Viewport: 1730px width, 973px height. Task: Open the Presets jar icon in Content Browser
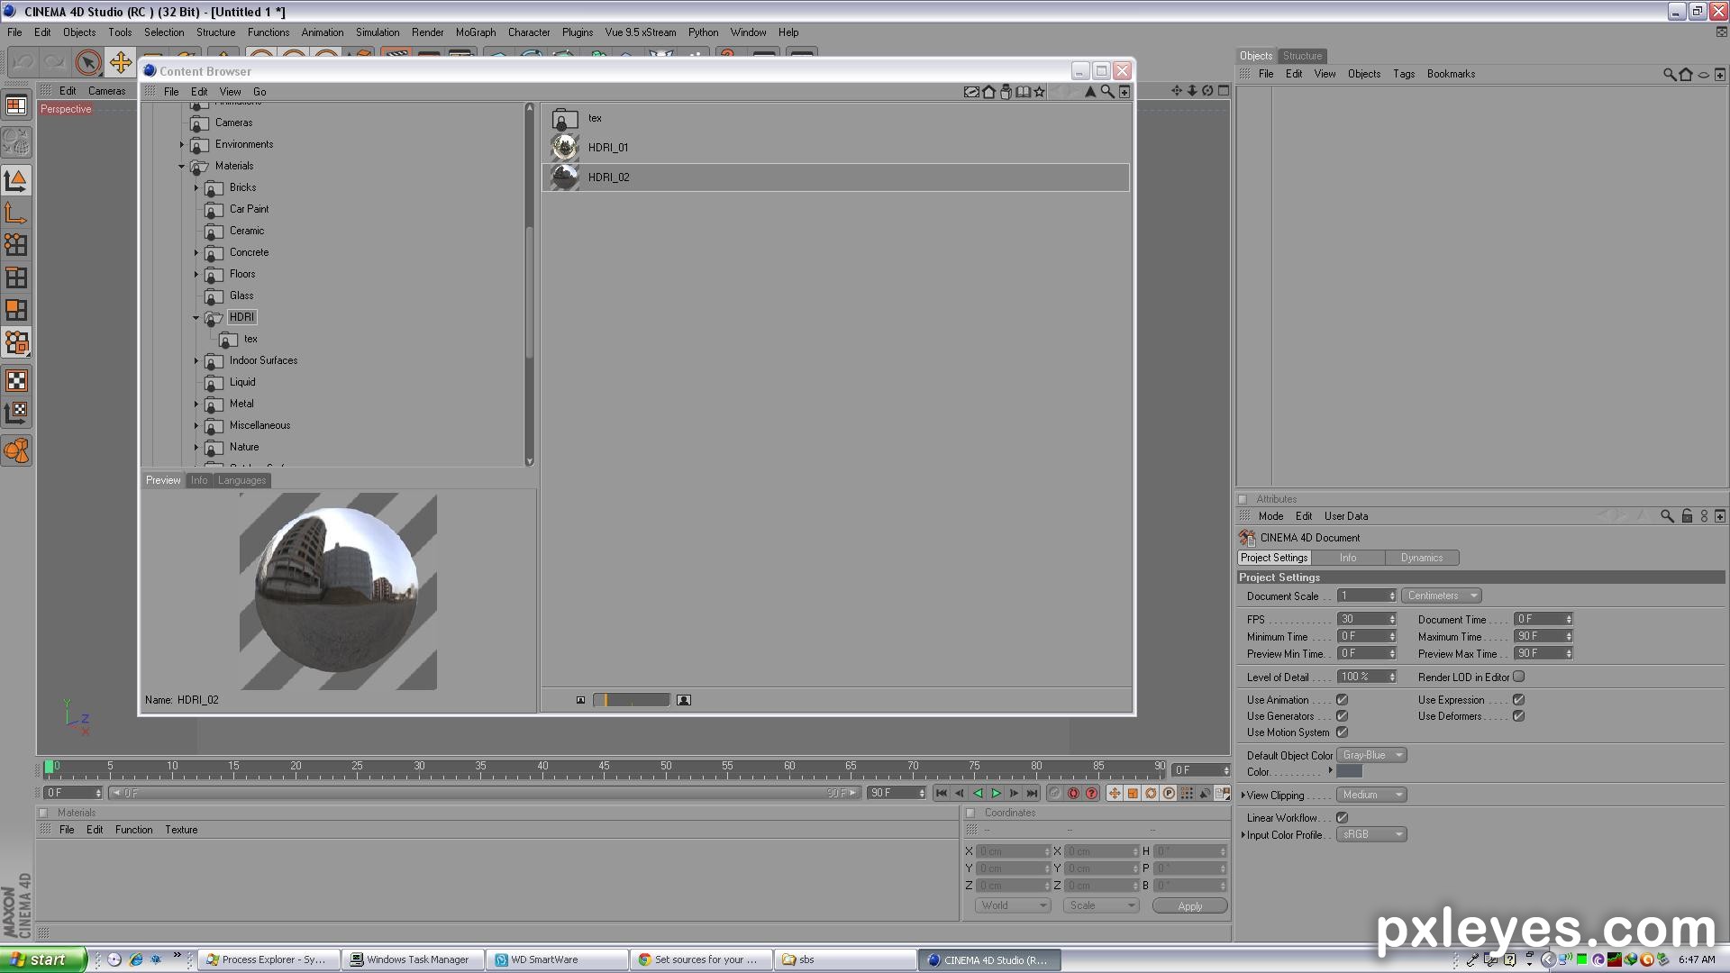1006,91
